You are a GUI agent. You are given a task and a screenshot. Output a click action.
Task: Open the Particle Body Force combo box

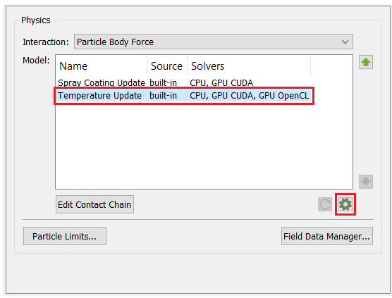point(214,42)
